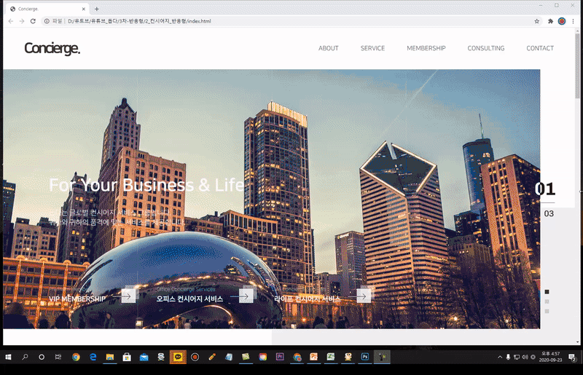The image size is (583, 375).
Task: Open the volume tray icon
Action: point(525,358)
